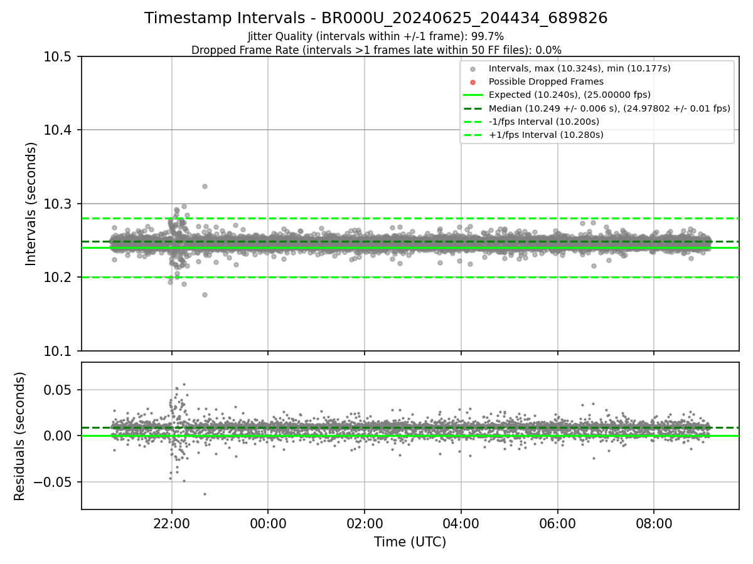Select legend entry "Possible Dropped Frames"

click(546, 81)
